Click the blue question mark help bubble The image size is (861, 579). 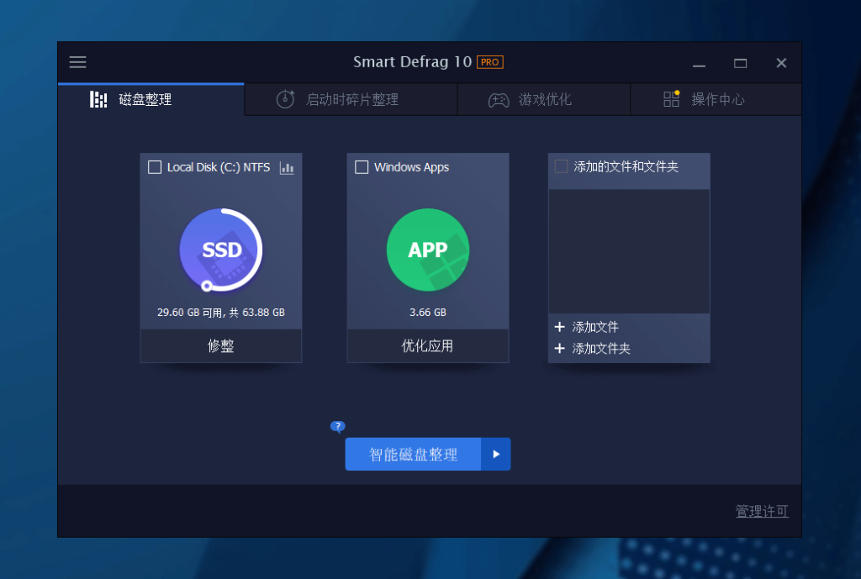point(338,426)
